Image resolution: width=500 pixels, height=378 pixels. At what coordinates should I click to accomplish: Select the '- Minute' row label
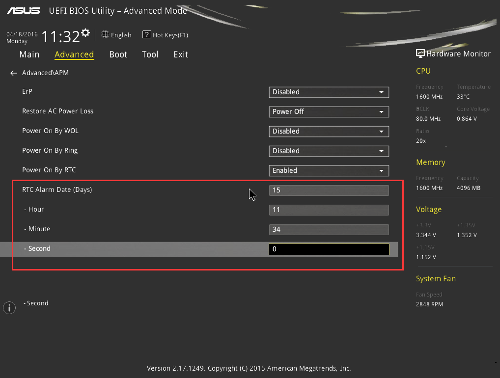click(x=37, y=229)
